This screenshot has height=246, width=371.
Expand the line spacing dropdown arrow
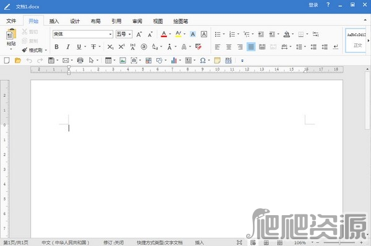pos(305,46)
